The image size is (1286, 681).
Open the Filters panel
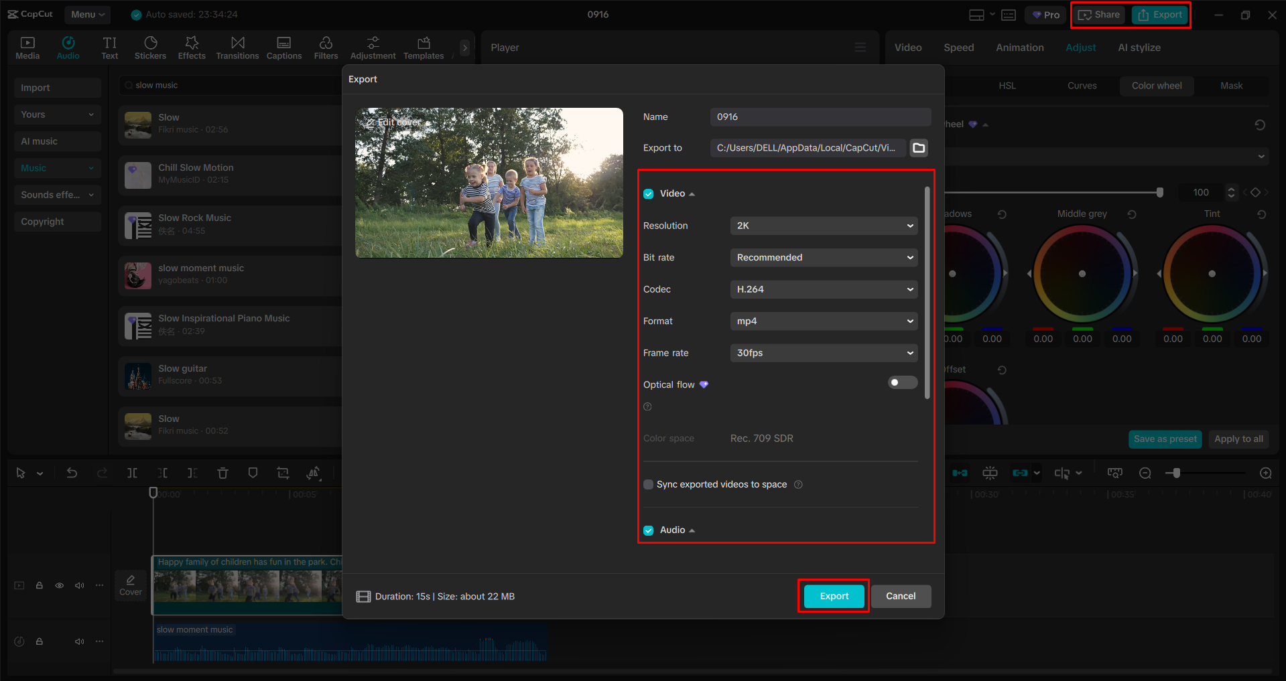(x=326, y=48)
